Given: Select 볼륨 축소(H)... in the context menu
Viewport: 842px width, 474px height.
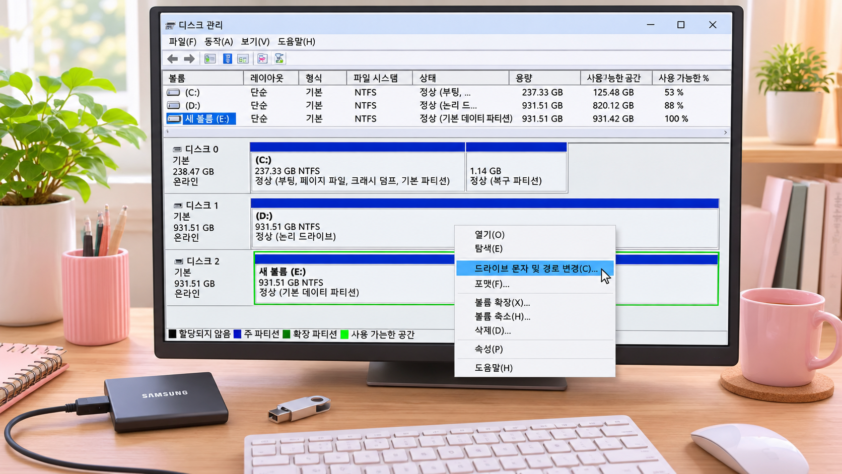Looking at the screenshot, I should coord(535,317).
